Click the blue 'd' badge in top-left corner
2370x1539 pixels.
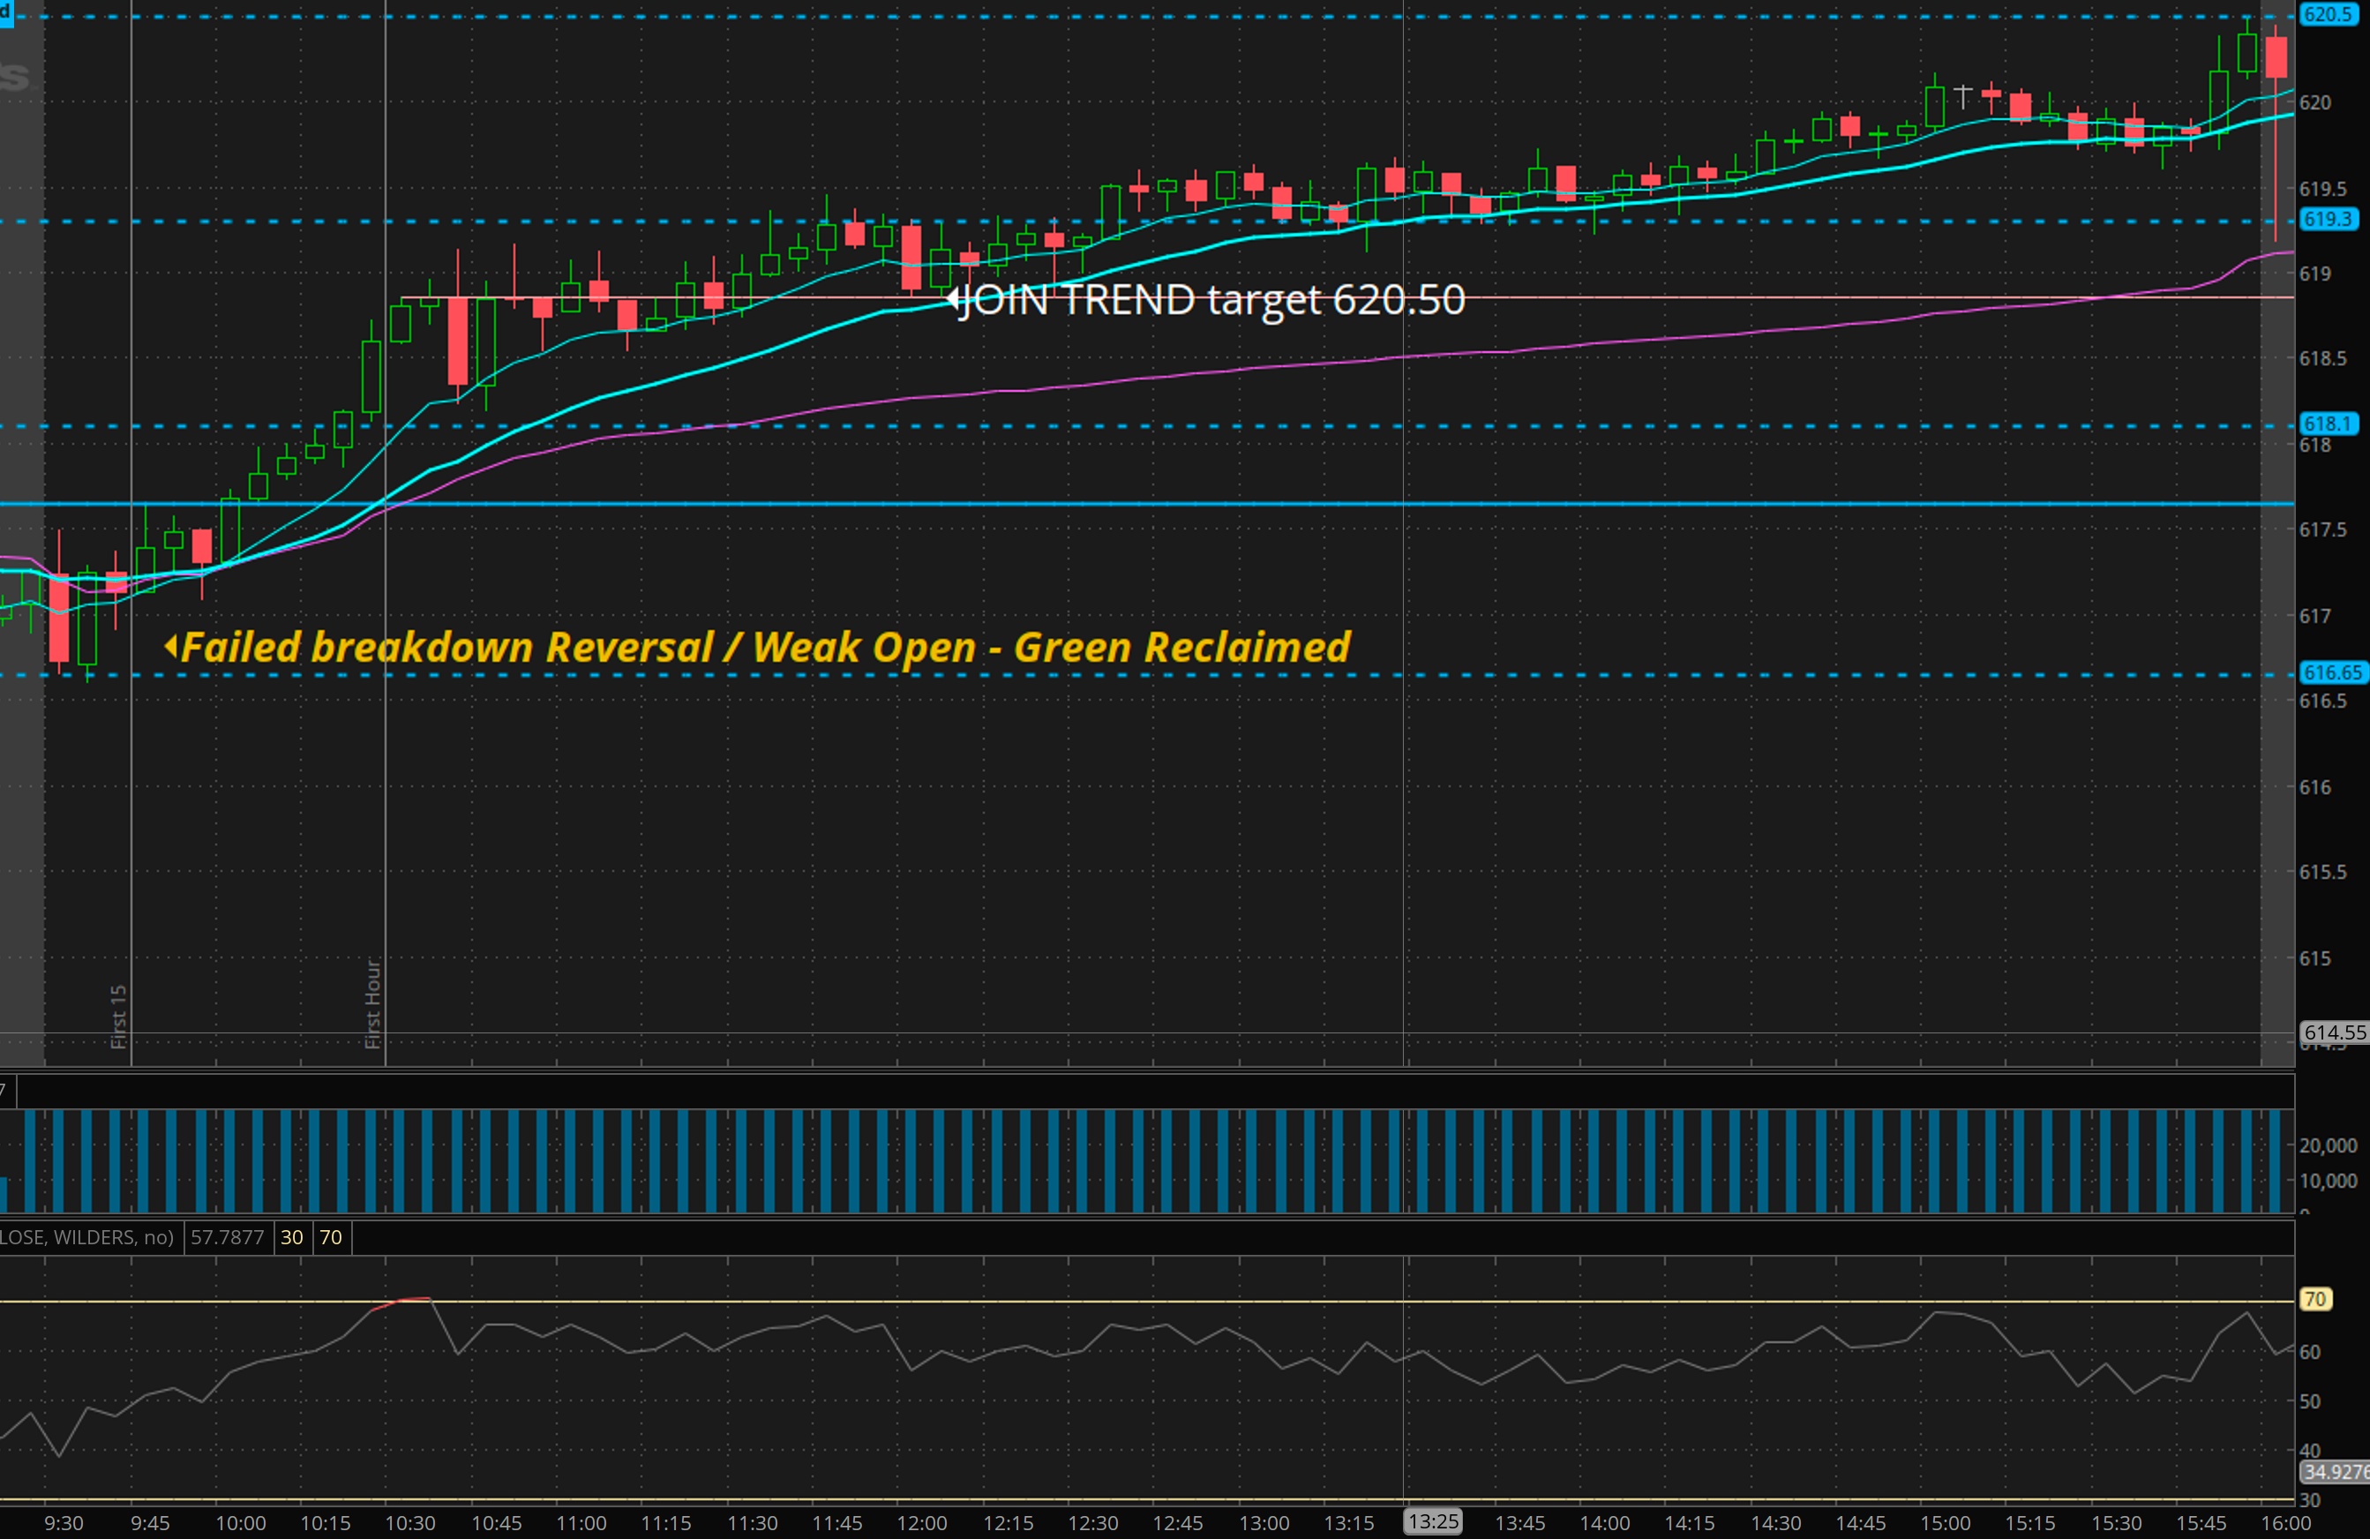pos(6,13)
